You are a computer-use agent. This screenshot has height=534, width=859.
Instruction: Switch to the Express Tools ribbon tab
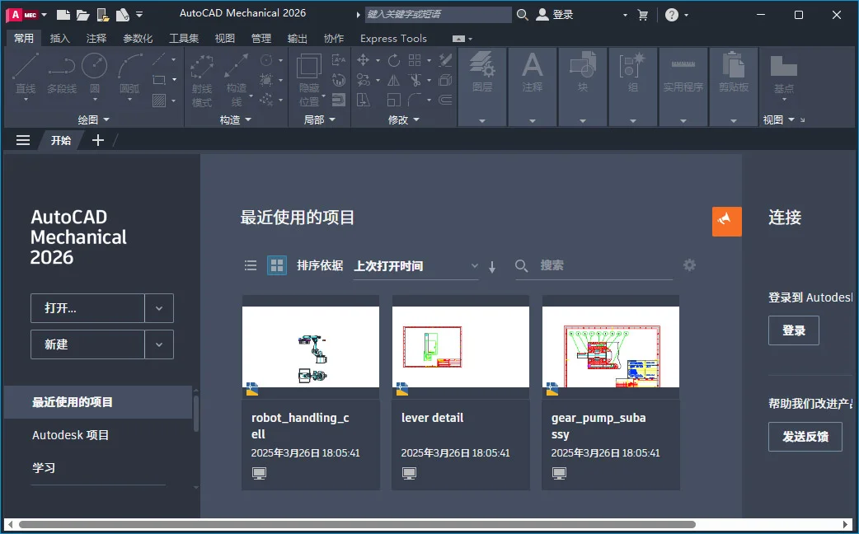(x=393, y=39)
